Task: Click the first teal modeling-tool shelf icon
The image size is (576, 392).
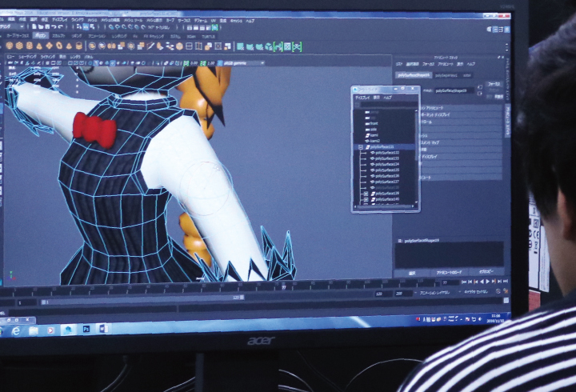Action: [x=240, y=46]
